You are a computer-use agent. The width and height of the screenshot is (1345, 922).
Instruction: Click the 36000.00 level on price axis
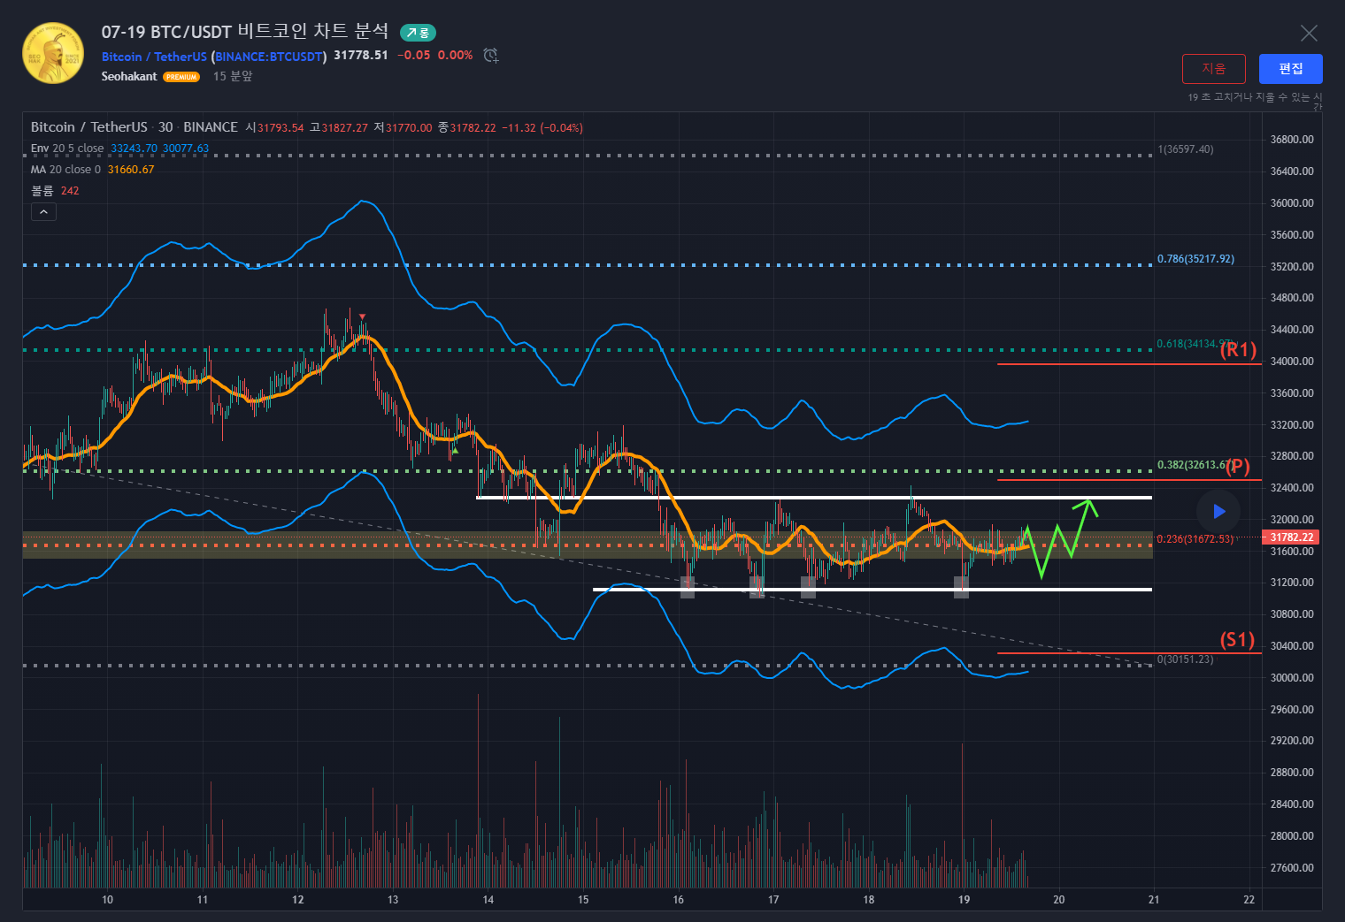(x=1291, y=203)
